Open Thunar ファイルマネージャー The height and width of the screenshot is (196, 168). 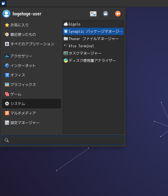pos(93,39)
